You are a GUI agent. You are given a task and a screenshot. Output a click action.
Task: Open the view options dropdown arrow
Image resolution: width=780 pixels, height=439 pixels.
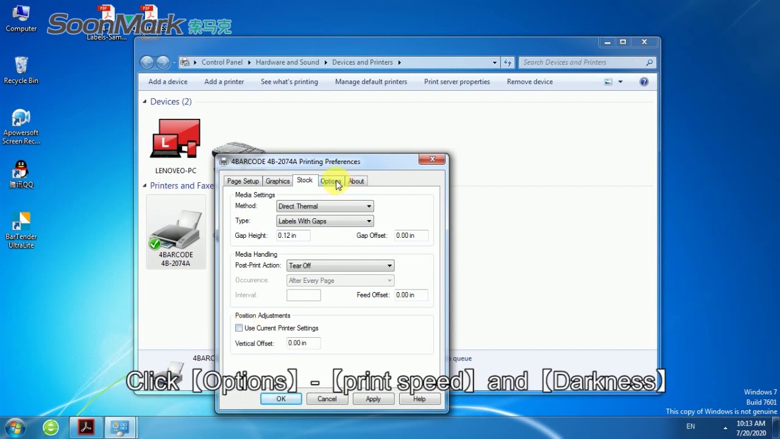[620, 82]
